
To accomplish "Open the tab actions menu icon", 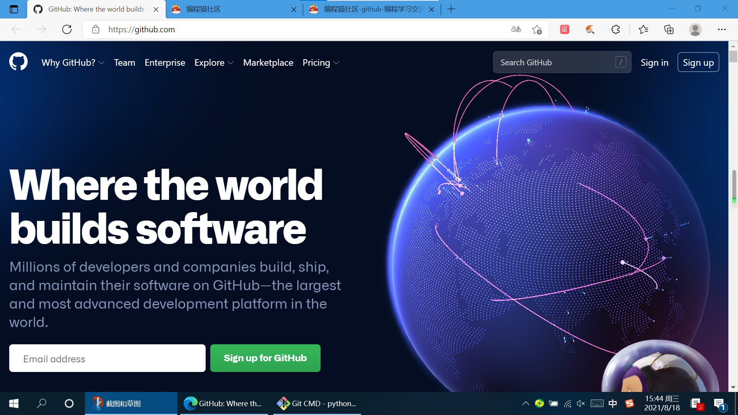I will (14, 9).
